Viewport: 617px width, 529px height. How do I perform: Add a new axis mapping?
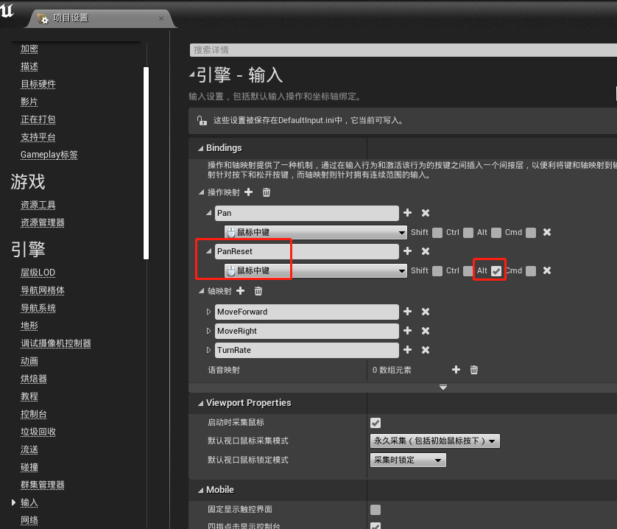tap(241, 291)
